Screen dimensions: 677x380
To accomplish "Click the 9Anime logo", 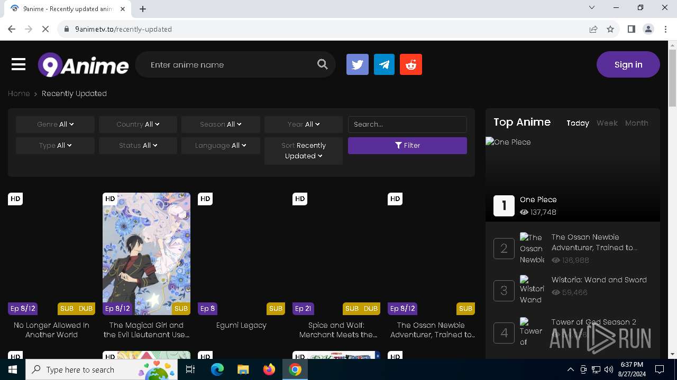I will pos(83,65).
